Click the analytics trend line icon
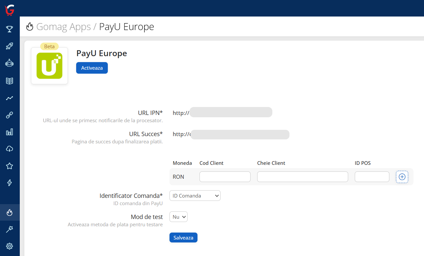The height and width of the screenshot is (256, 424). [9, 97]
